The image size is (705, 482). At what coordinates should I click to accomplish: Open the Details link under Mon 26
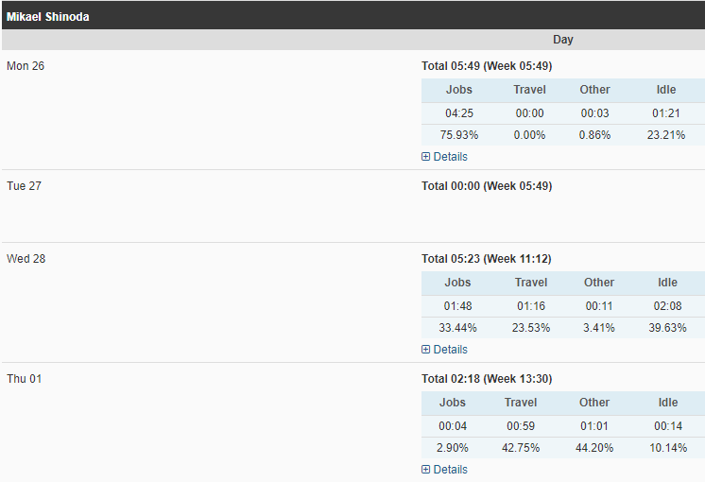click(x=450, y=157)
